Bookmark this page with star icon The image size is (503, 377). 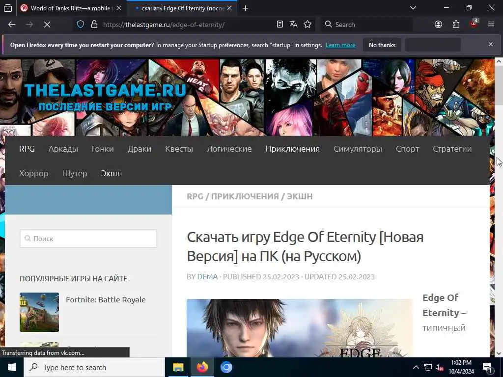[307, 25]
